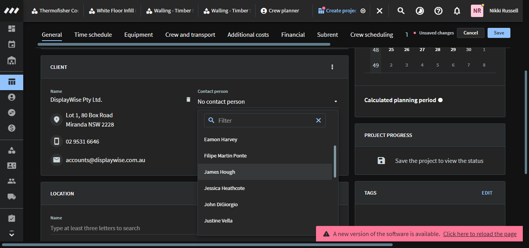Screen dimensions: 529x248
Task: Expand the Contact person dropdown arrow
Action: point(335,102)
